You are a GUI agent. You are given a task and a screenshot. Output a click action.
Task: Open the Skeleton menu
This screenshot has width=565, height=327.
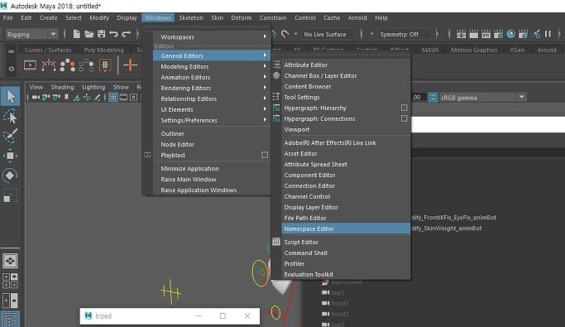(x=191, y=17)
